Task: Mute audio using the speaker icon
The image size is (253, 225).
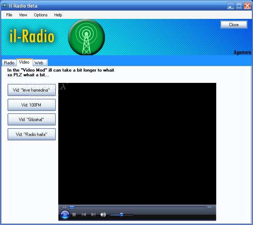Action: (103, 214)
